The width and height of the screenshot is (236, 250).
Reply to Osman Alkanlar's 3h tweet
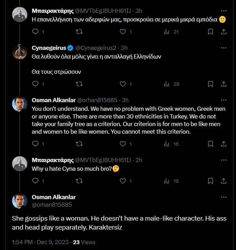click(35, 144)
